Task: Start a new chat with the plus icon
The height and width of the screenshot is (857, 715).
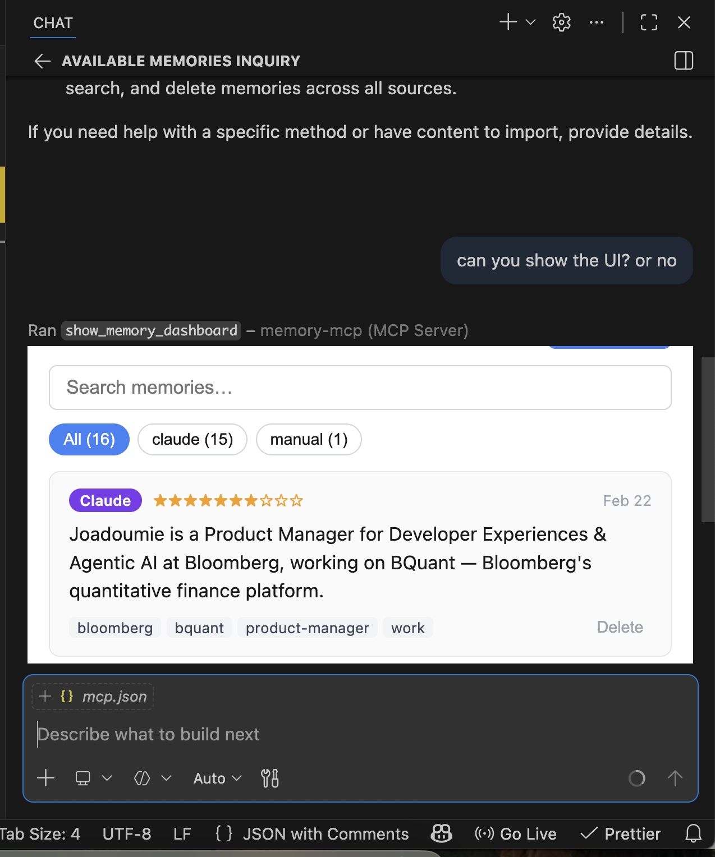Action: tap(507, 22)
